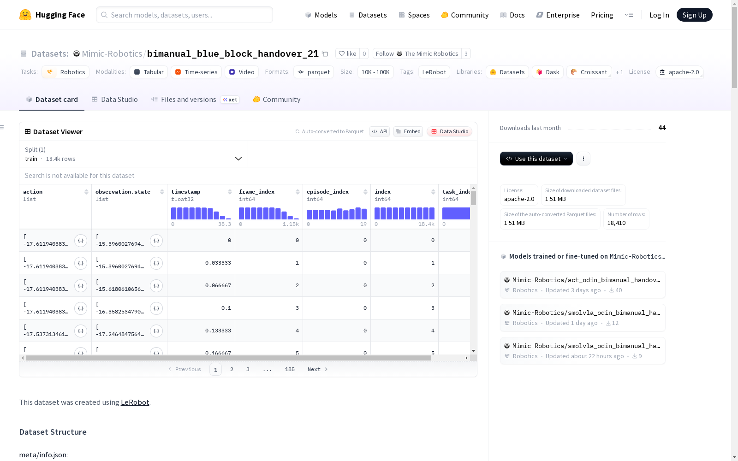Expand action JSON in the 0.1 timestamp row

click(81, 308)
